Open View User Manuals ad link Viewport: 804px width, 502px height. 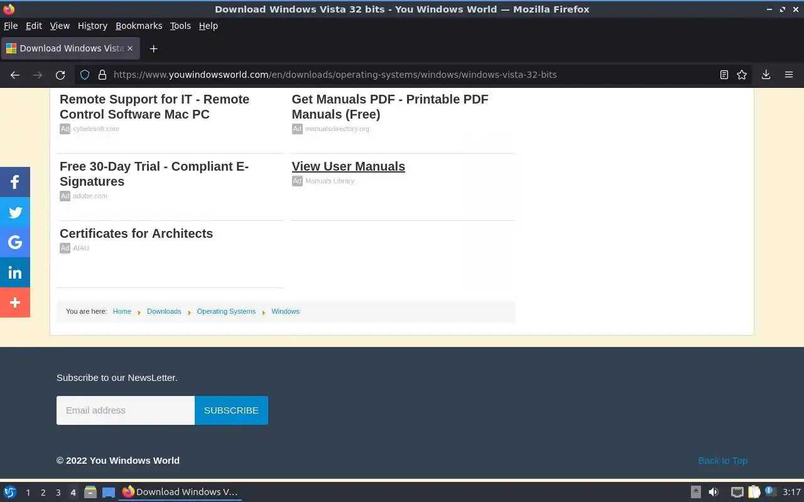[x=348, y=166]
